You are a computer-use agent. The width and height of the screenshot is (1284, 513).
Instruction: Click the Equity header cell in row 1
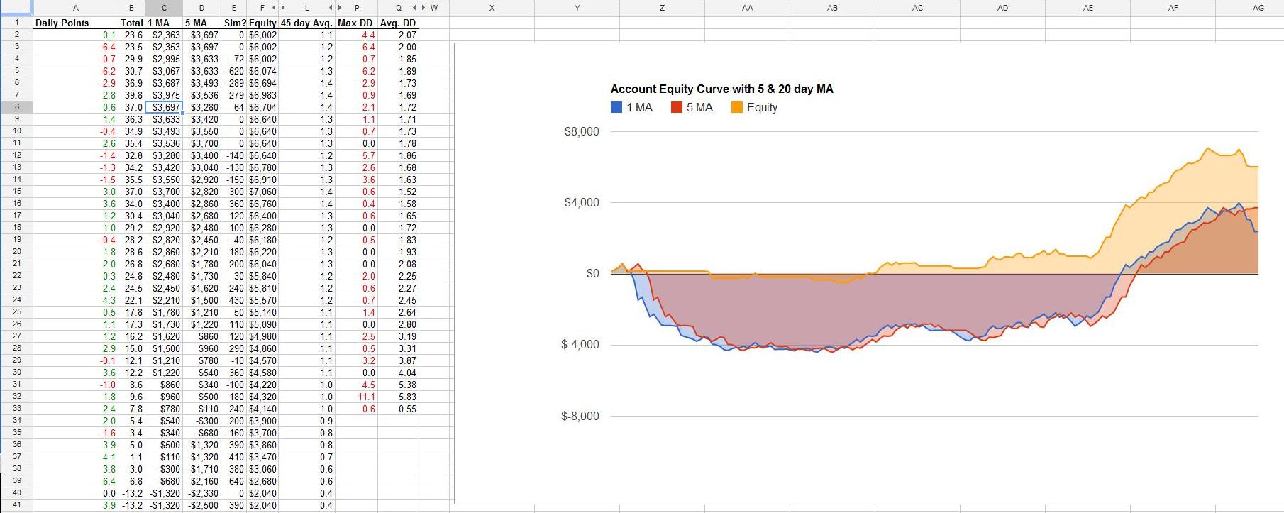click(262, 23)
